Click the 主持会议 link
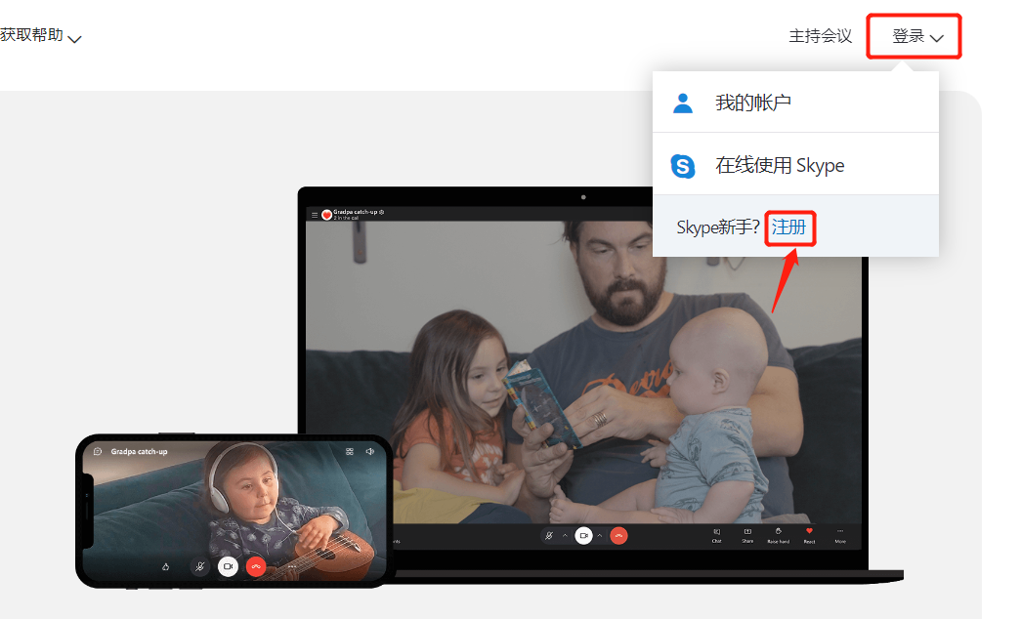Viewport: 1021px width, 619px height. coord(820,35)
